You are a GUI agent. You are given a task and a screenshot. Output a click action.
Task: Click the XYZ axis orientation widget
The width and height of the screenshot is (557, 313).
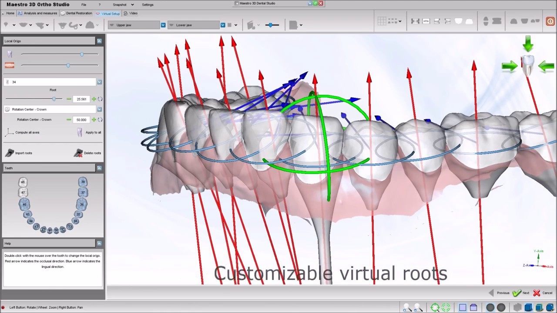[539, 259]
